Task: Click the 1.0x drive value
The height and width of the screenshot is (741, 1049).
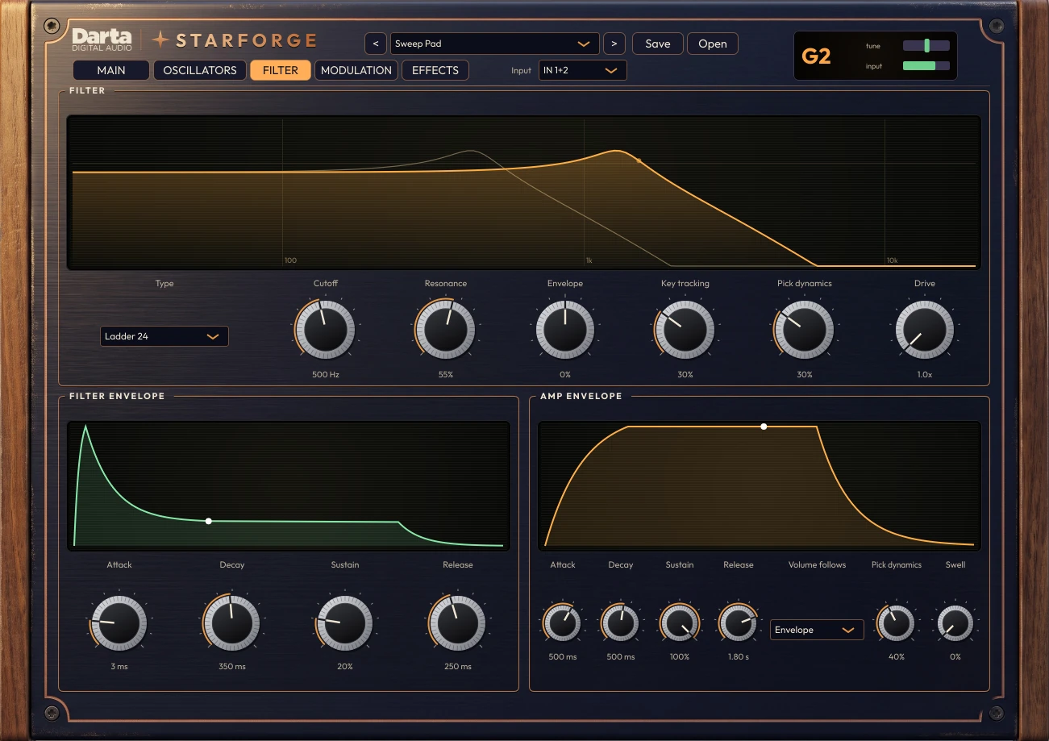Action: point(925,375)
